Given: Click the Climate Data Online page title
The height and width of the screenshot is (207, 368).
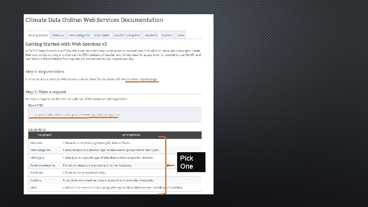Looking at the screenshot, I should pos(94,20).
